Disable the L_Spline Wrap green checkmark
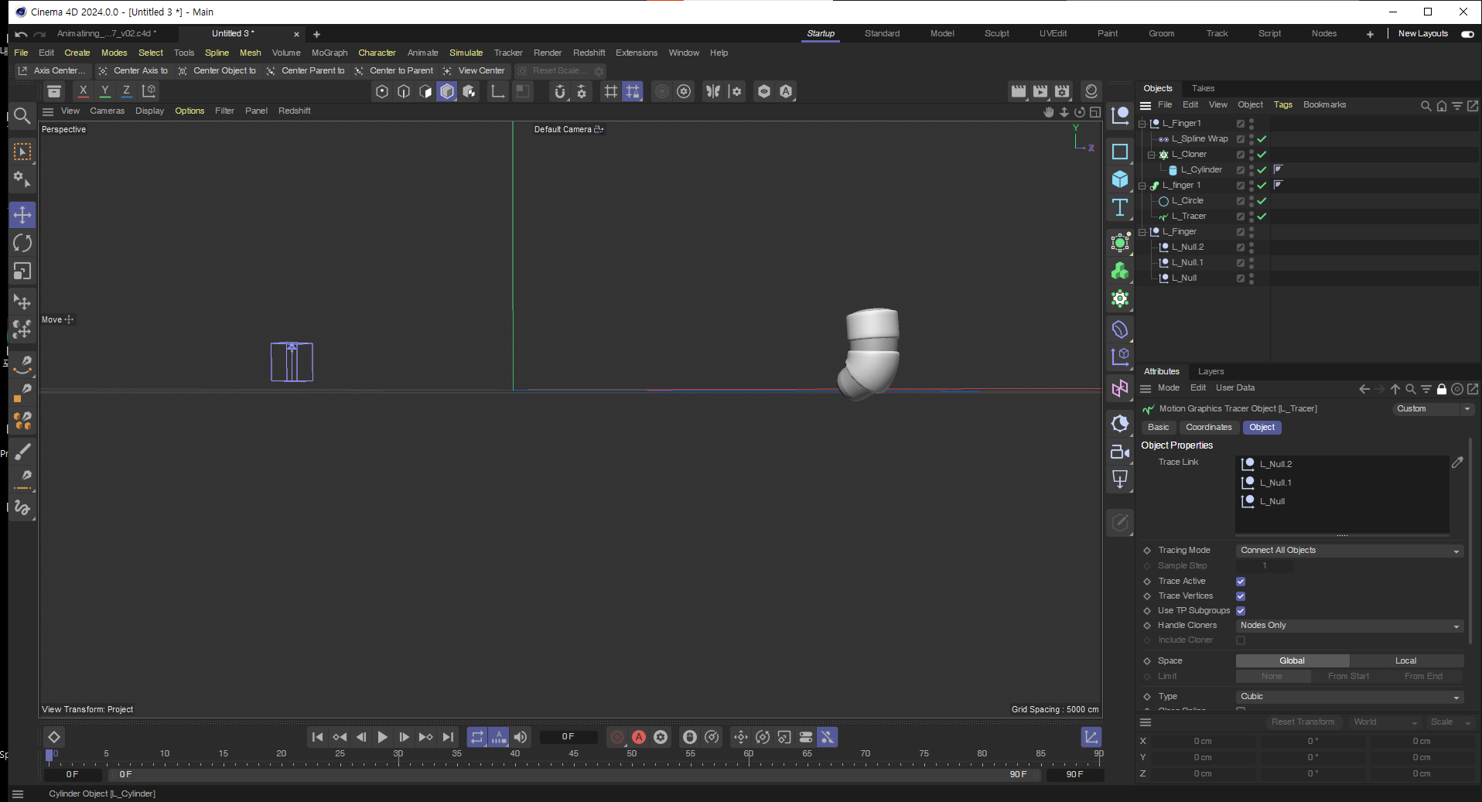The image size is (1482, 802). click(1262, 139)
